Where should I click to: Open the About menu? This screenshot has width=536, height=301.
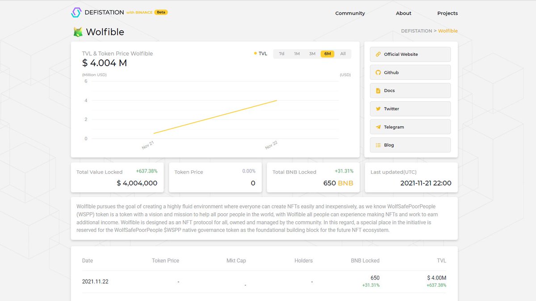point(403,13)
